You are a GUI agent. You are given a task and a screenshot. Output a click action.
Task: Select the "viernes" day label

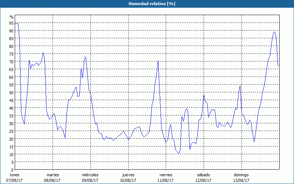point(166,175)
